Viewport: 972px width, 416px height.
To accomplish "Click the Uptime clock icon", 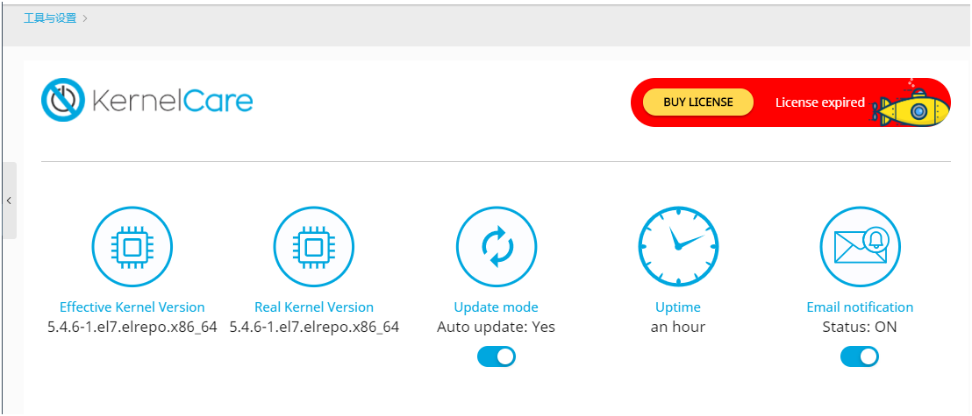I will pyautogui.click(x=678, y=247).
